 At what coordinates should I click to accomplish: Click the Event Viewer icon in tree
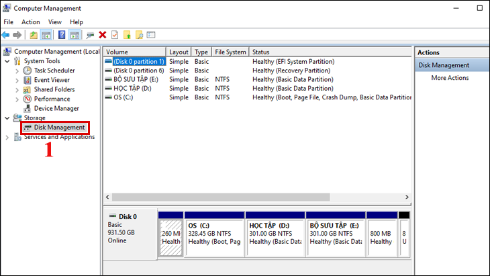28,80
